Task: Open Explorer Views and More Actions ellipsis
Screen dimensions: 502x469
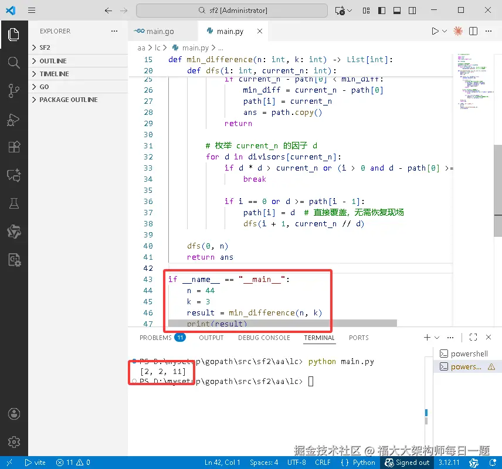Action: (114, 31)
